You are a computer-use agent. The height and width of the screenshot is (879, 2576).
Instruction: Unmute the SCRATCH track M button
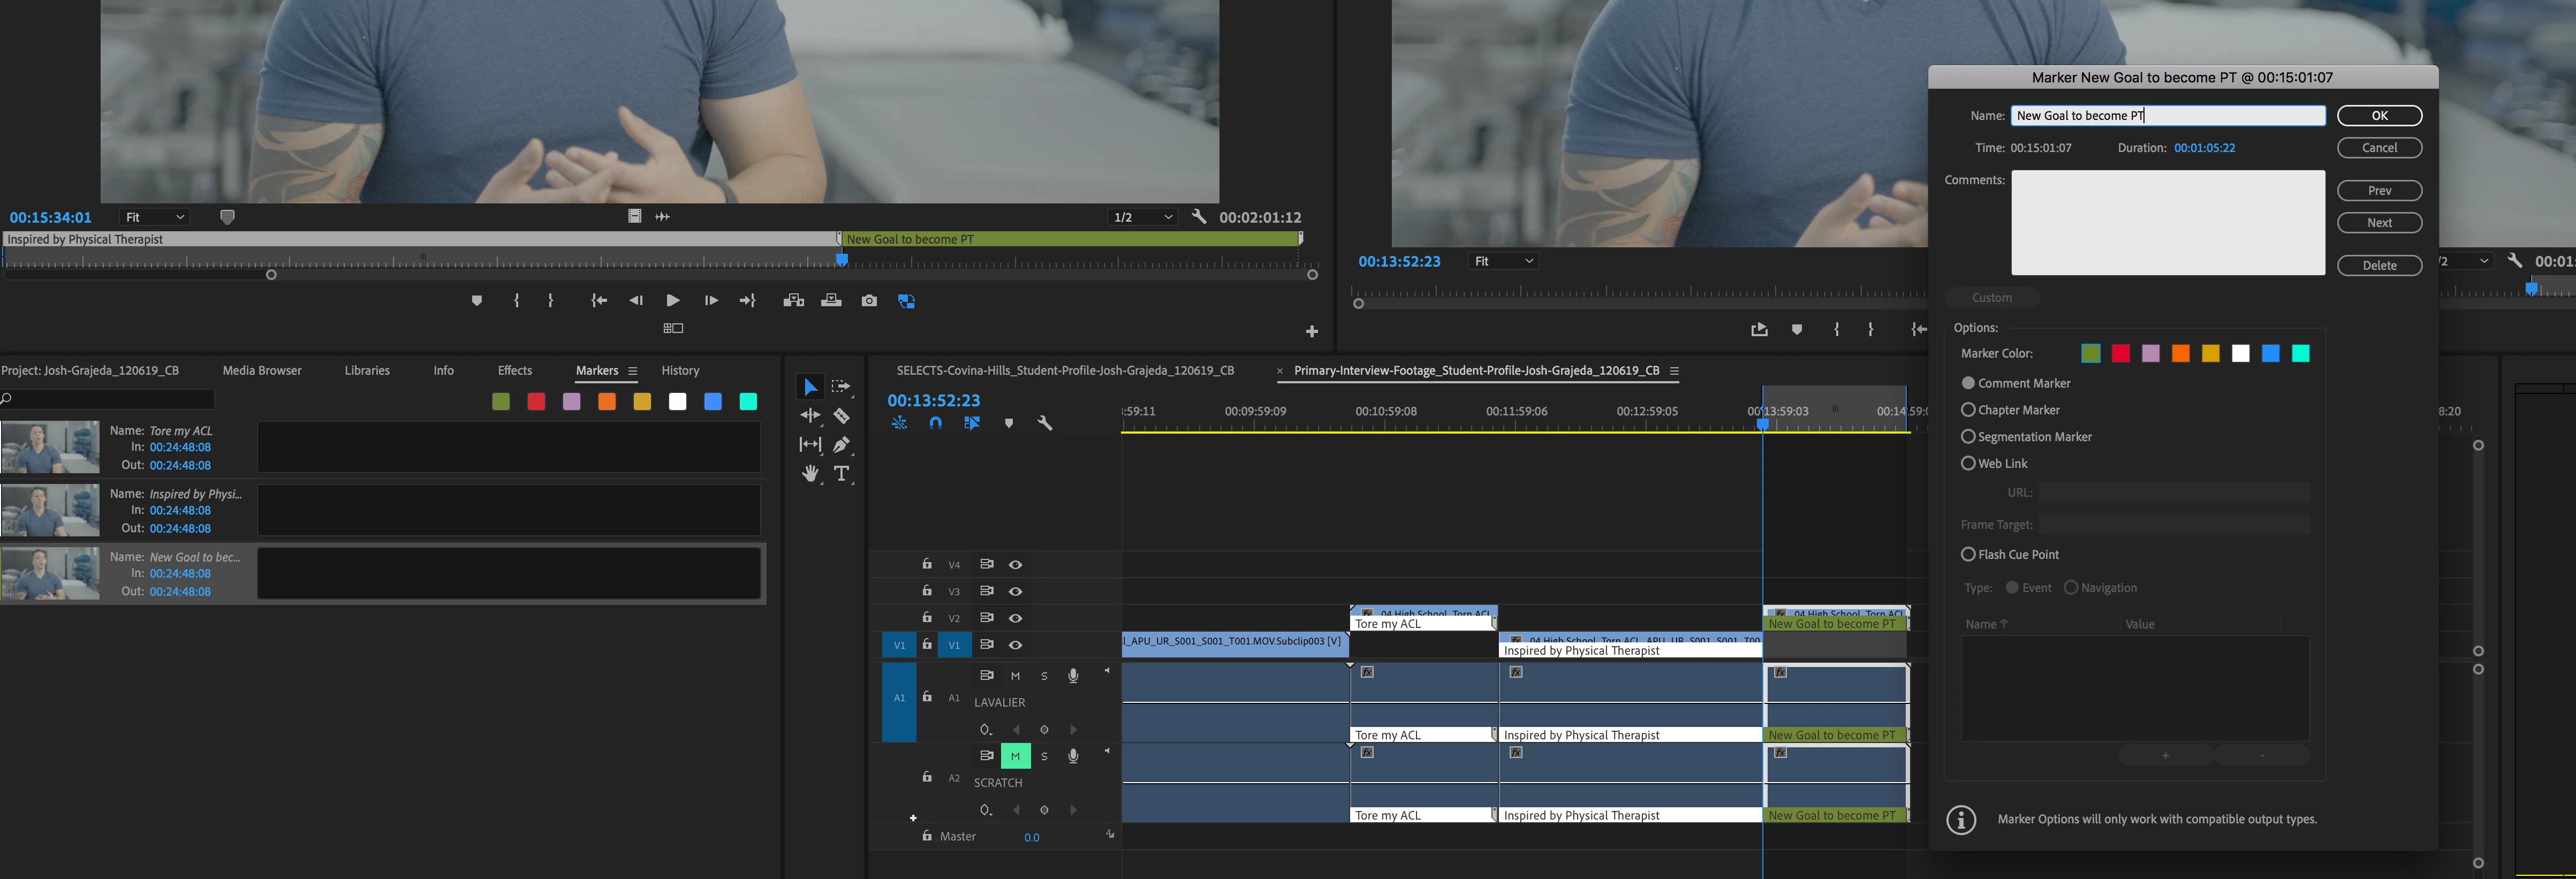click(1015, 756)
